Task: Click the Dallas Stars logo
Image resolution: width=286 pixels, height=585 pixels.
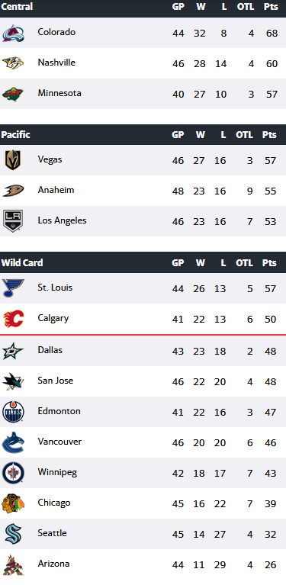Action: (x=13, y=351)
